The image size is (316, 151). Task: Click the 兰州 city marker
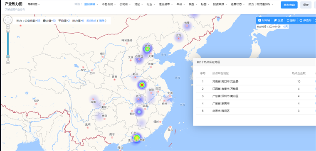(x=92, y=71)
